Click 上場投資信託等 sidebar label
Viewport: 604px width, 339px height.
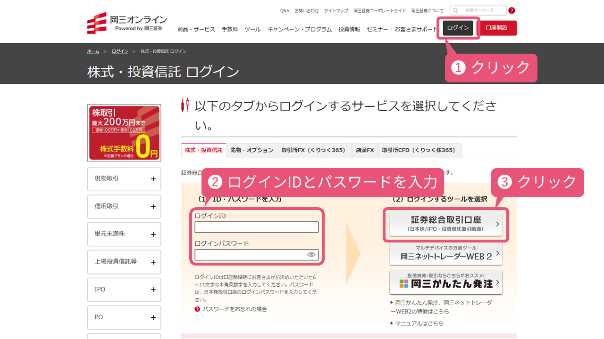point(116,261)
